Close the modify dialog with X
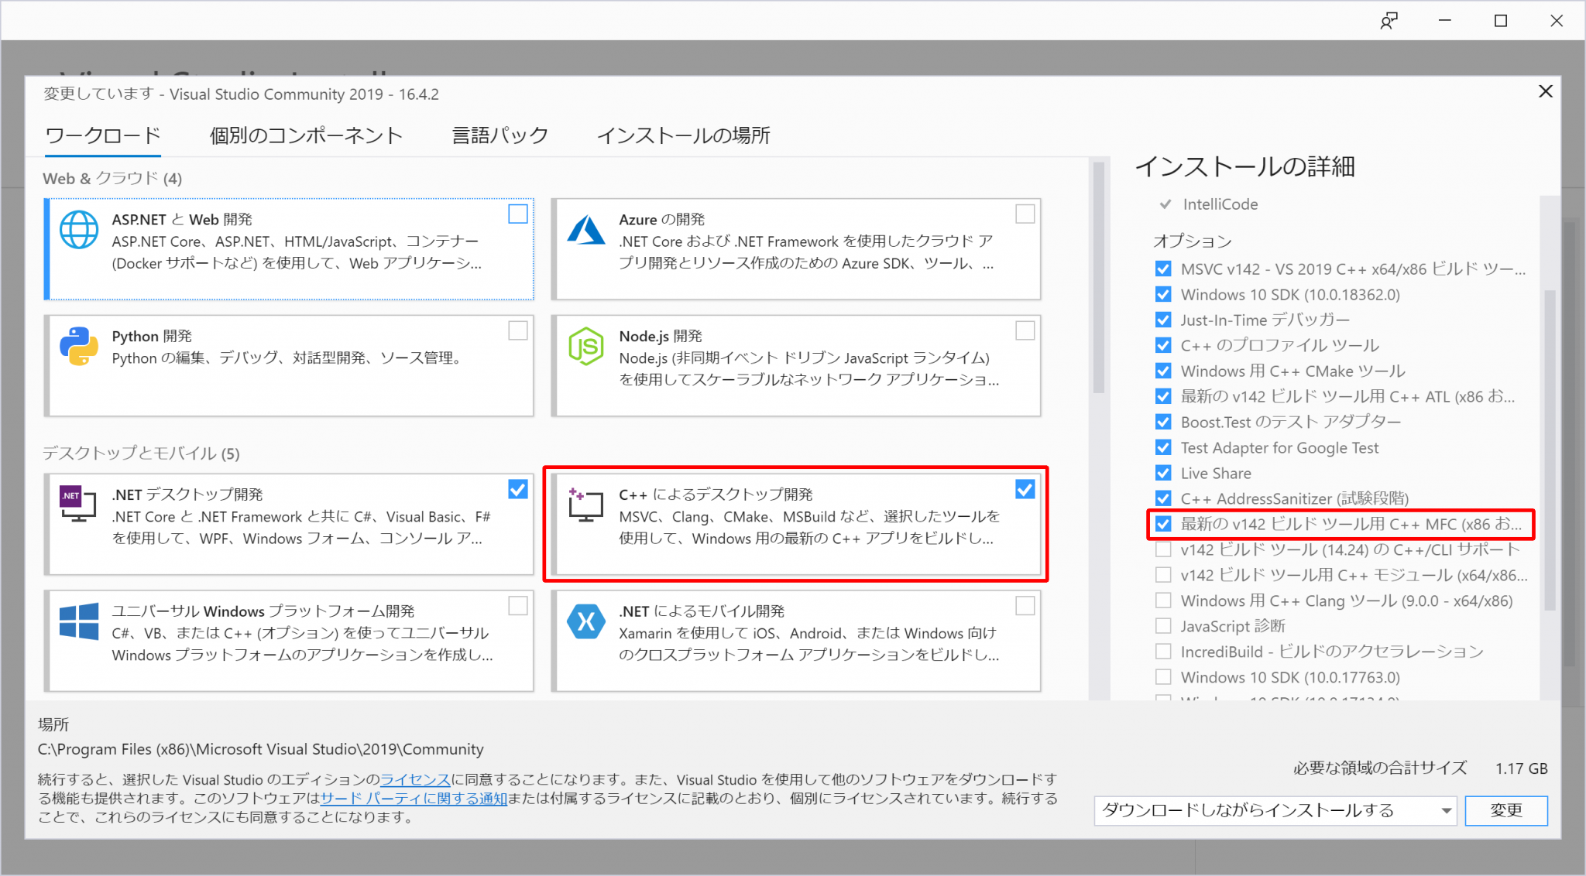Image resolution: width=1586 pixels, height=876 pixels. [1546, 91]
